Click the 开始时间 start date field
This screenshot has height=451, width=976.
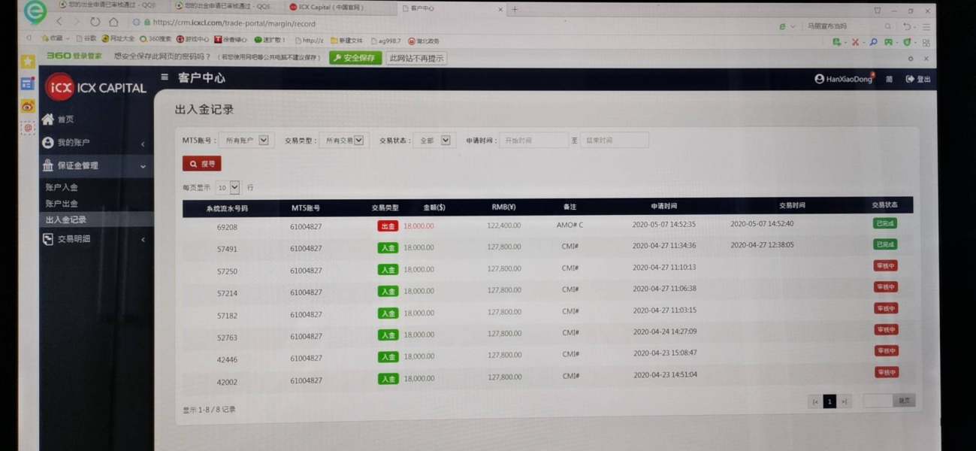533,140
